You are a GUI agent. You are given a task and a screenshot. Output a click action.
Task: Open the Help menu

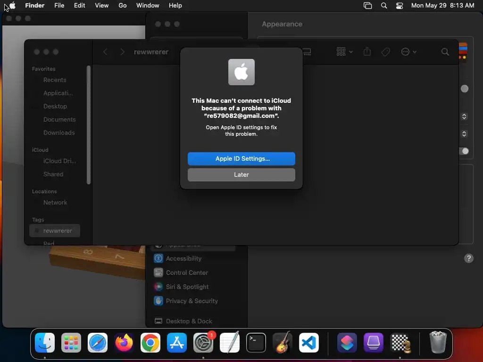coord(175,5)
